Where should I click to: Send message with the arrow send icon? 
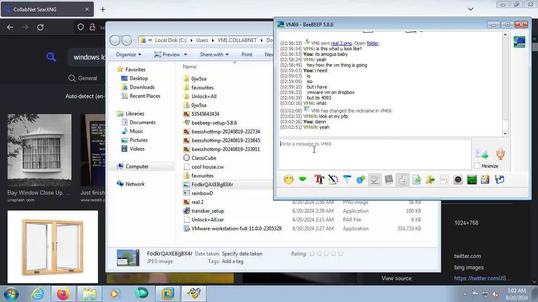(x=482, y=154)
